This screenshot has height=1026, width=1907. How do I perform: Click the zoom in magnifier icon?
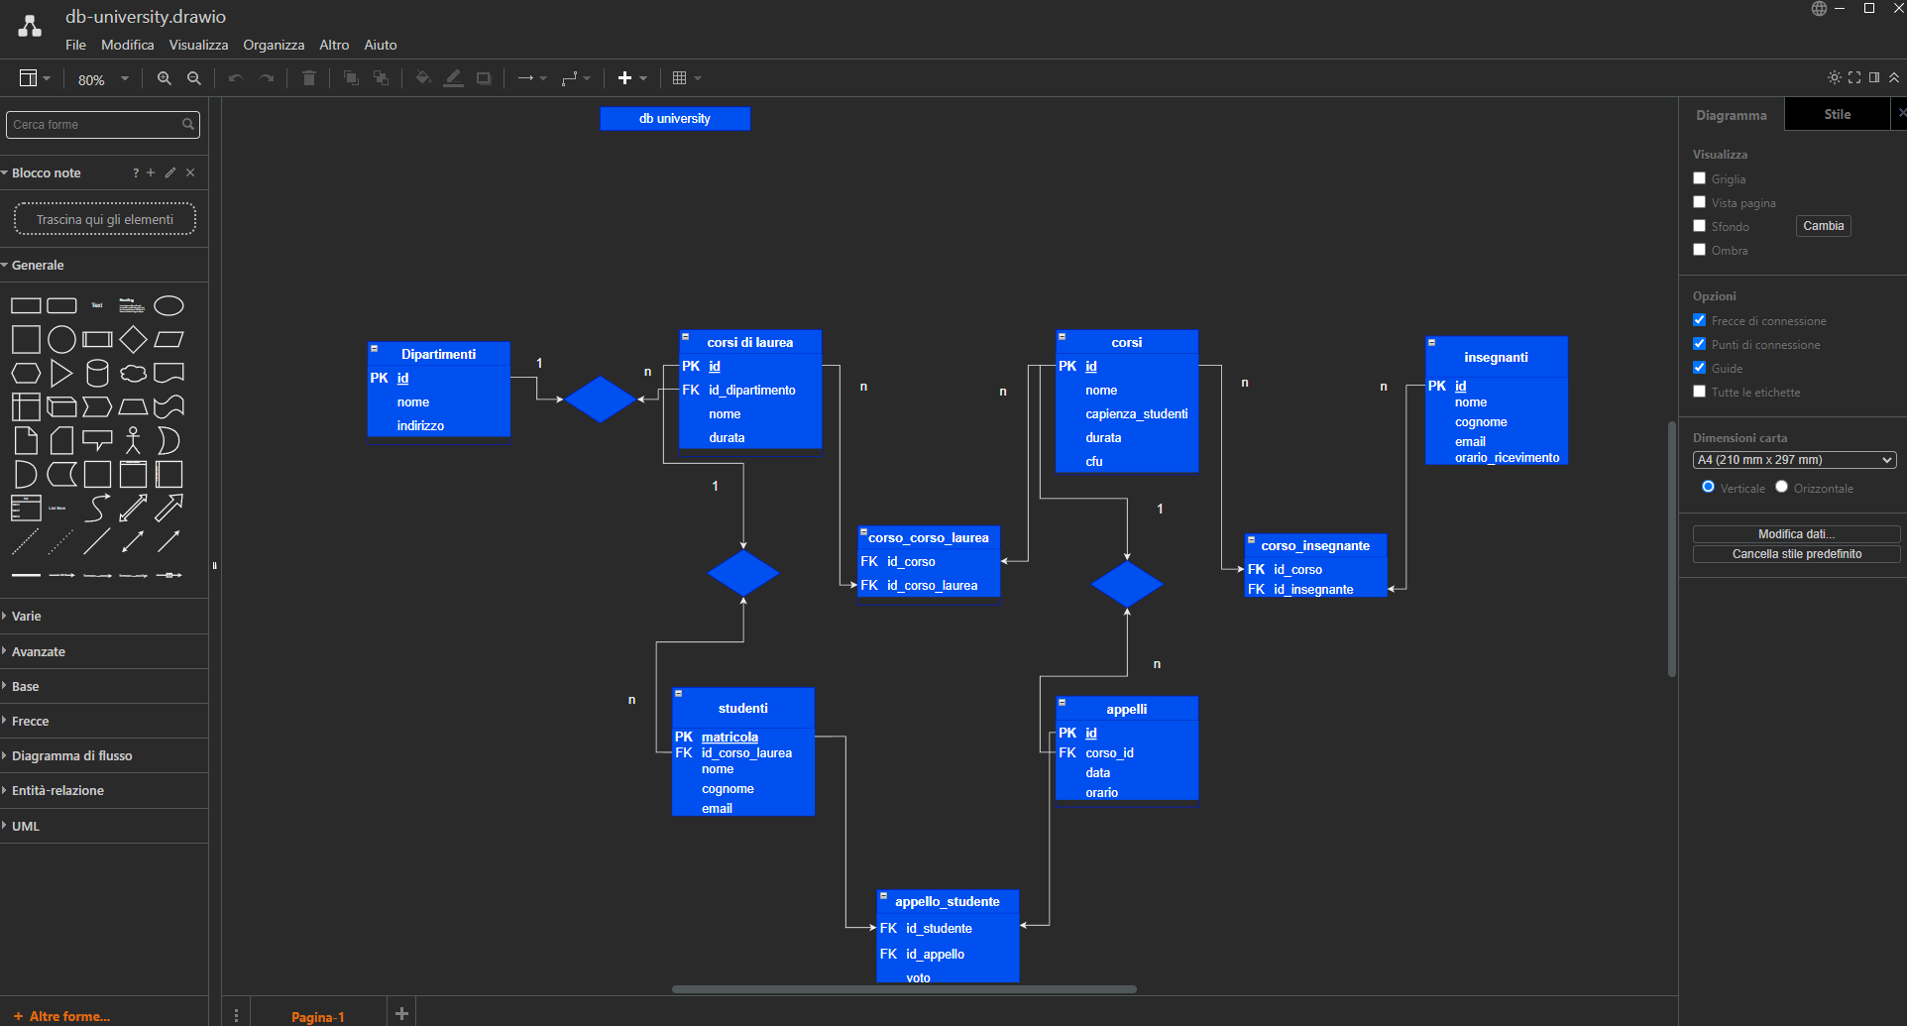click(165, 78)
